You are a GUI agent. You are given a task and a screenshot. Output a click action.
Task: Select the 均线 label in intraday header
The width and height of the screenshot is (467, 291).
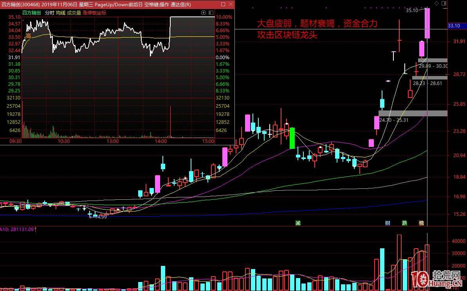[x=60, y=13]
